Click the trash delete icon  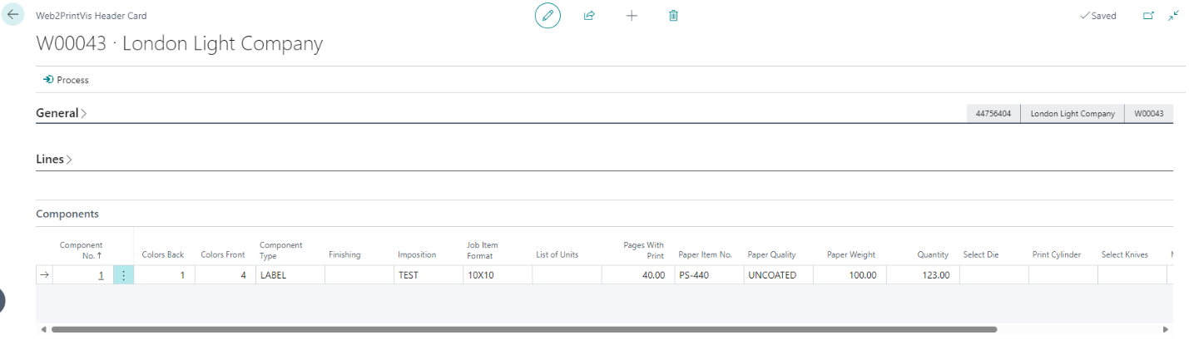click(674, 16)
